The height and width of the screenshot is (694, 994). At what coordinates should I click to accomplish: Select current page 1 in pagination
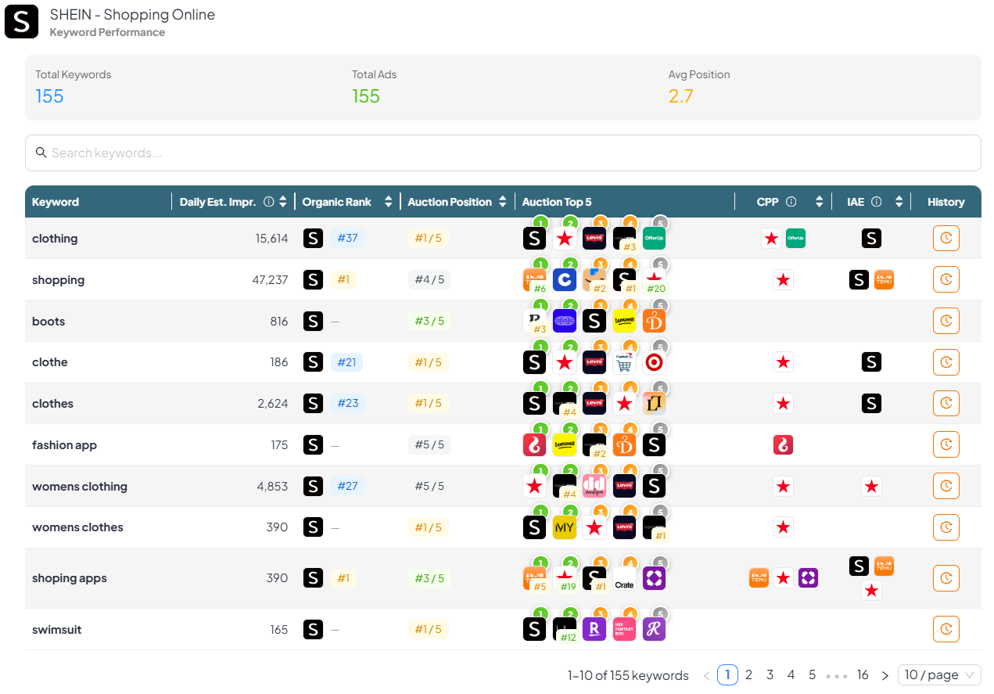727,674
